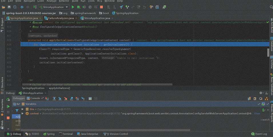273x137 pixels.
Task: Click the Evaluate Expression icon
Action: (x=90, y=98)
